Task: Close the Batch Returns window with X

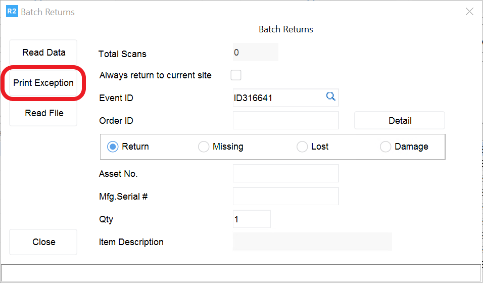Action: 469,12
